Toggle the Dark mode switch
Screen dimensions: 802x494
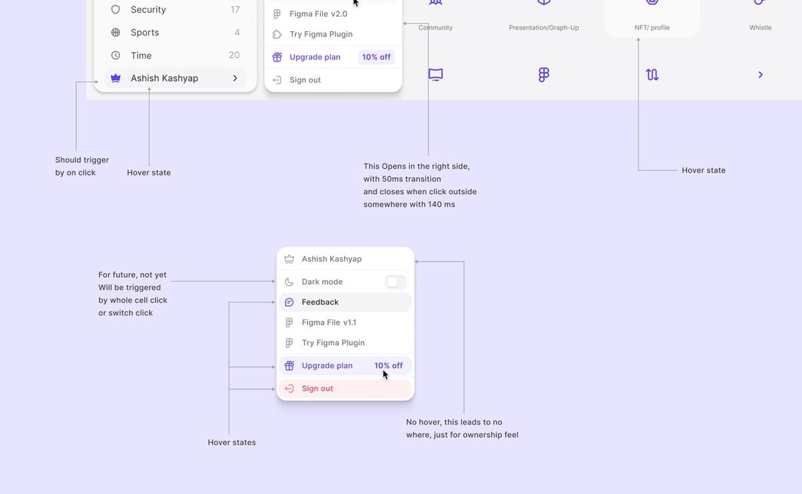[x=396, y=282]
